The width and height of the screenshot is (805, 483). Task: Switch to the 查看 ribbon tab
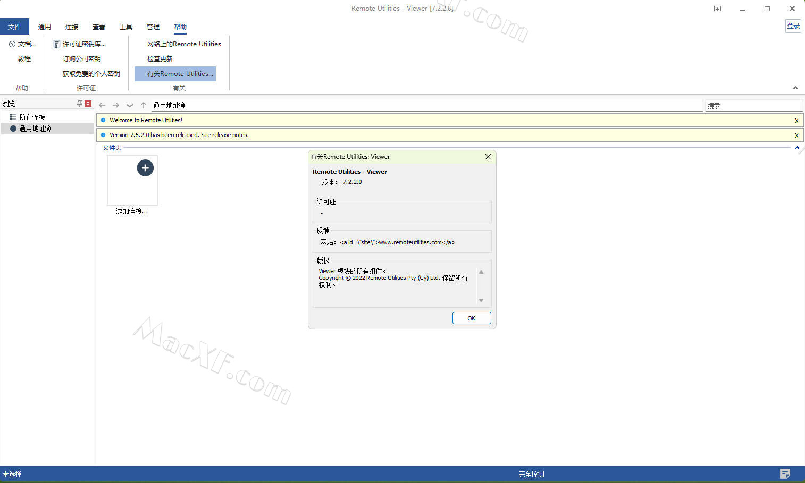coord(99,27)
